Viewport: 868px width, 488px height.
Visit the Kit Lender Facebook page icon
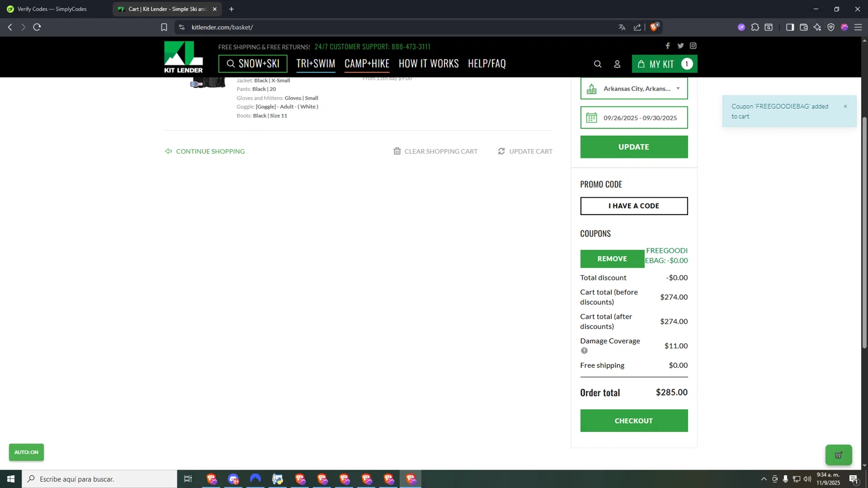pyautogui.click(x=668, y=46)
